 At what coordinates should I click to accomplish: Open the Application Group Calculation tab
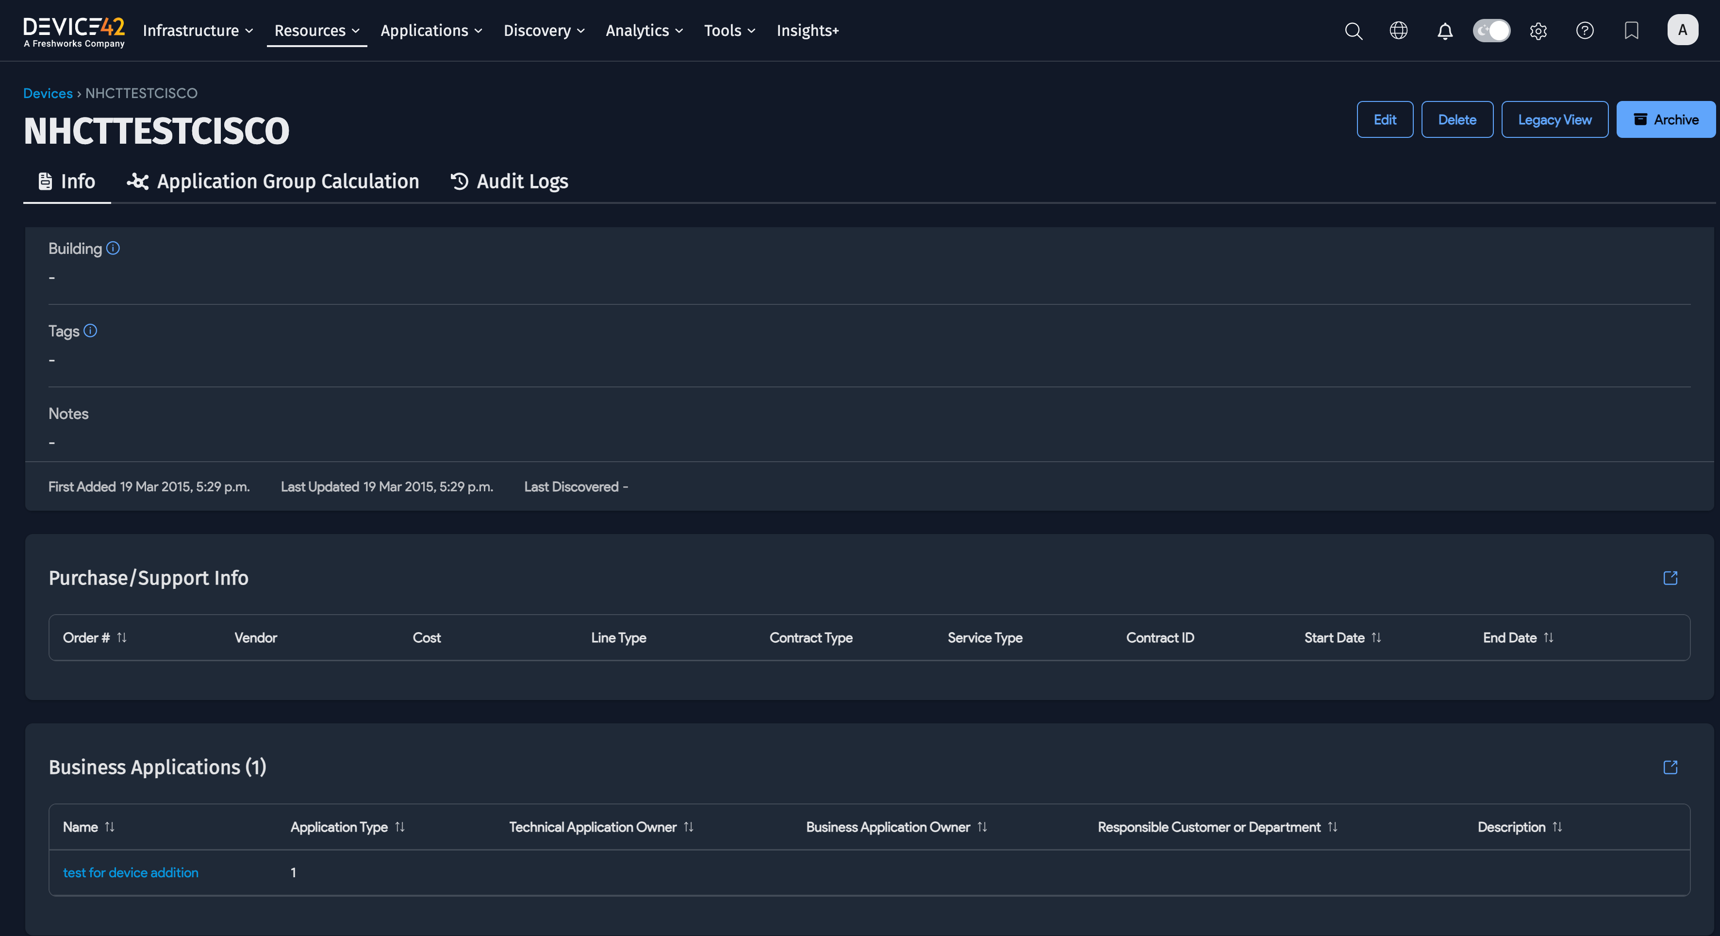point(273,182)
